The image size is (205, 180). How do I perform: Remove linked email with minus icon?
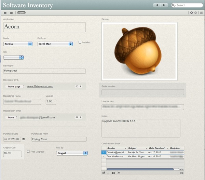point(108,173)
